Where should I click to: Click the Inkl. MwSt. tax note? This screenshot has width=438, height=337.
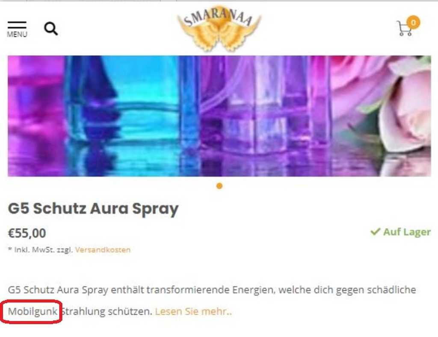[40, 249]
